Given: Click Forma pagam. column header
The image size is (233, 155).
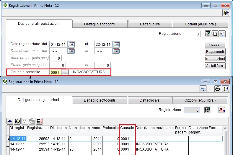Looking at the screenshot, I should coord(181,130).
